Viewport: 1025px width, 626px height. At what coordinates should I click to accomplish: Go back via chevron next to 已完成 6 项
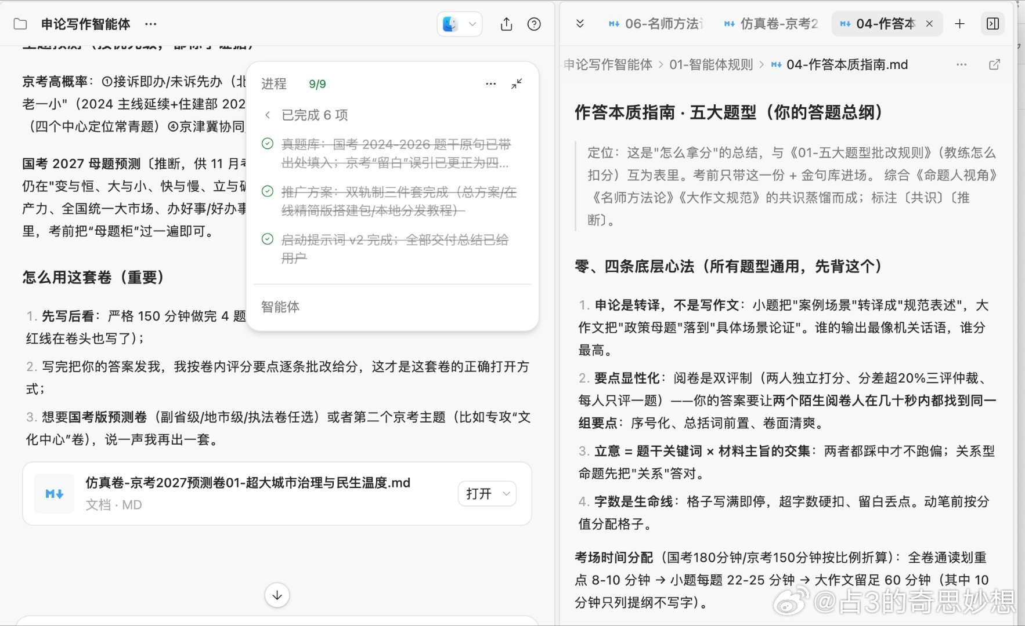click(x=268, y=115)
